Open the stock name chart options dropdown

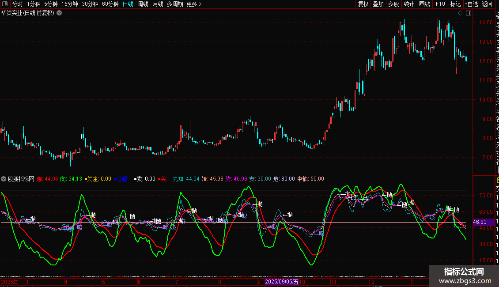click(59, 13)
